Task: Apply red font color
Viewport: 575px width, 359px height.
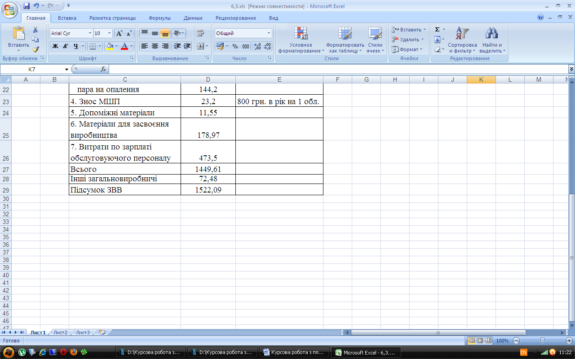Action: 124,46
